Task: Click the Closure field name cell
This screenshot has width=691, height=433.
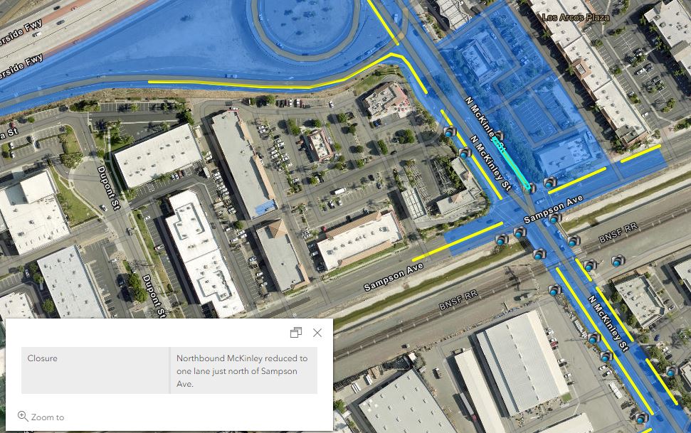Action: 95,370
